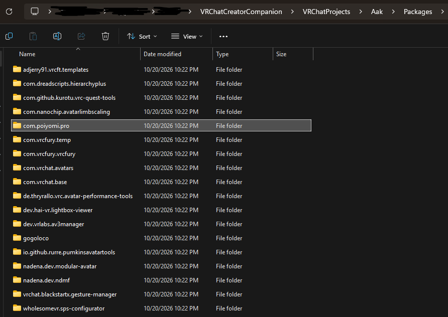448x317 pixels.
Task: Click the Rename toolbar icon
Action: tap(57, 36)
